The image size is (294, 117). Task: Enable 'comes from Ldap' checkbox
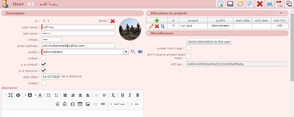(x=188, y=48)
